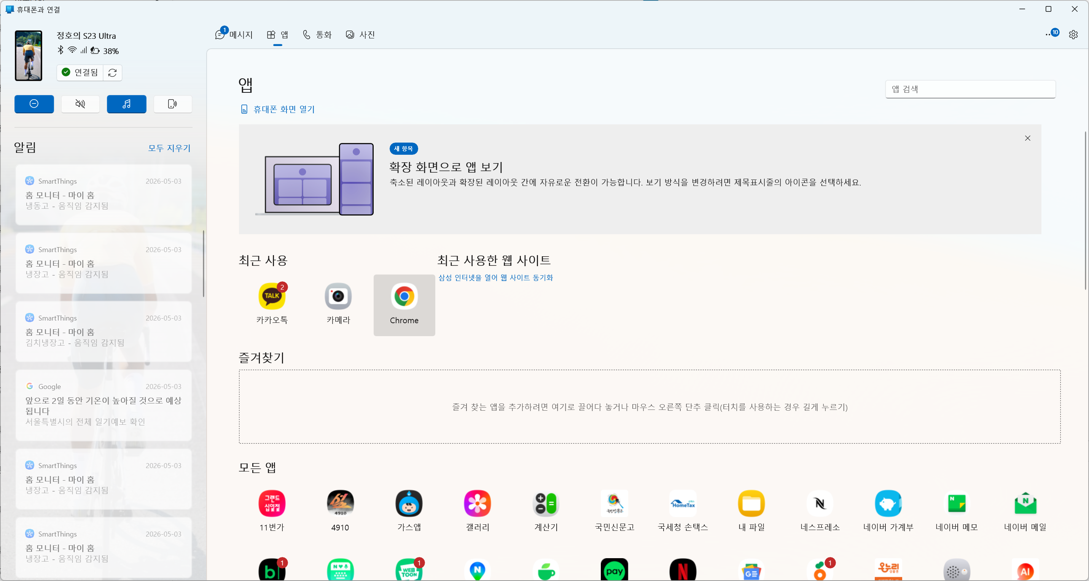Click the 서울특별시의 전체 일기예보 확인 text

tap(85, 422)
